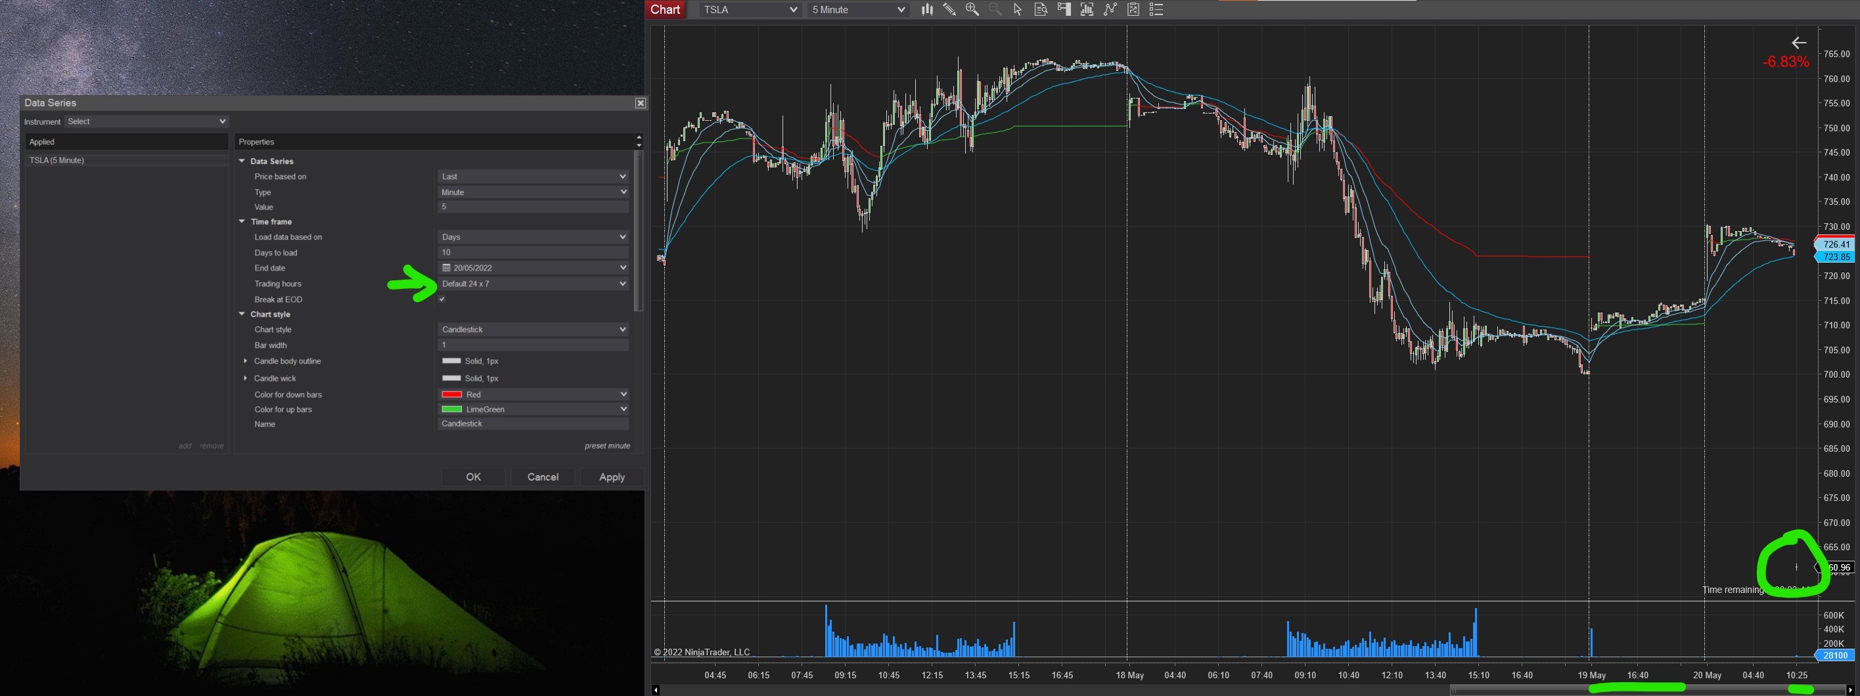
Task: Open the indicators icon in chart toolbar
Action: point(1110,9)
